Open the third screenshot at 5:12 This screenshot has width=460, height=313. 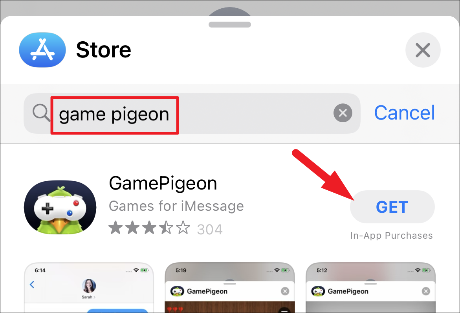click(370, 287)
